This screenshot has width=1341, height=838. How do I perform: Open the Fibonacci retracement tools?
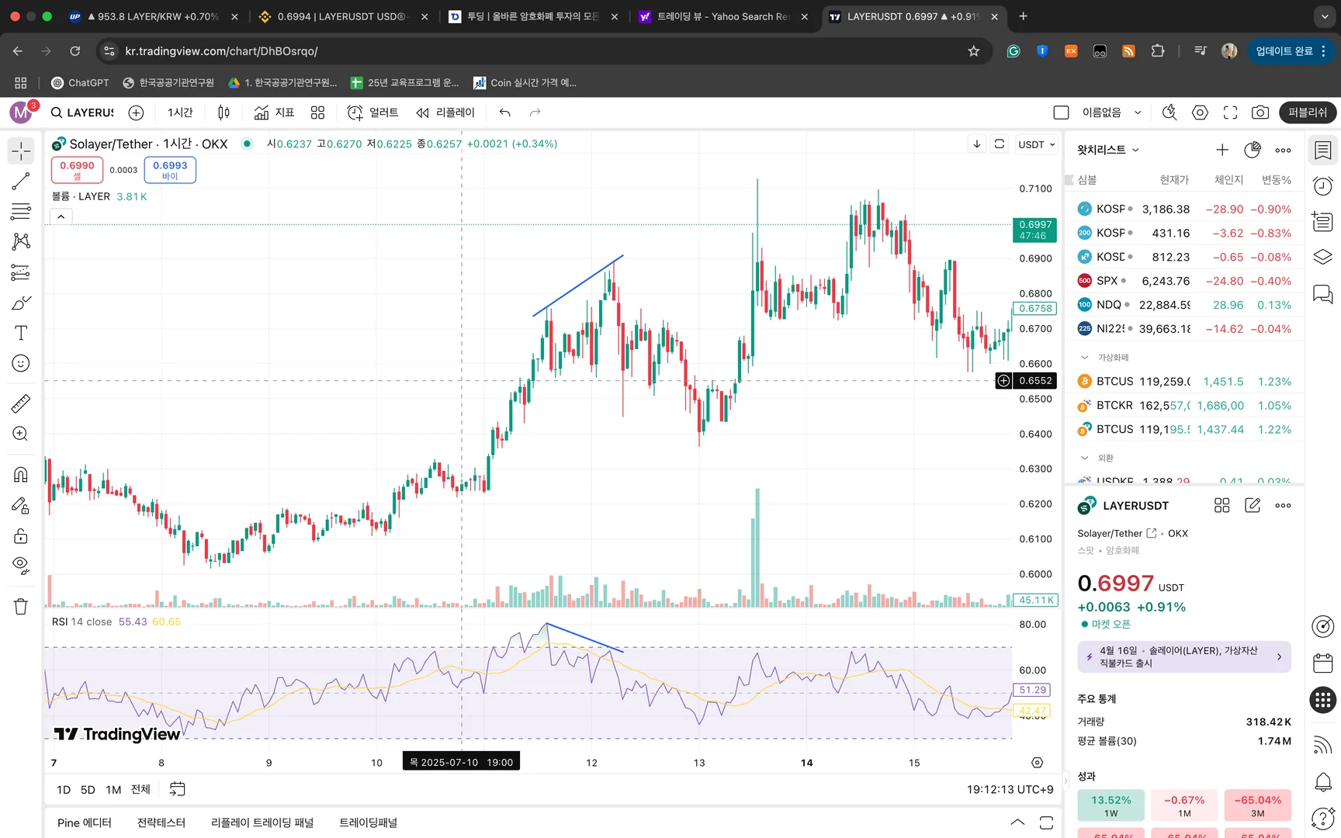tap(21, 211)
